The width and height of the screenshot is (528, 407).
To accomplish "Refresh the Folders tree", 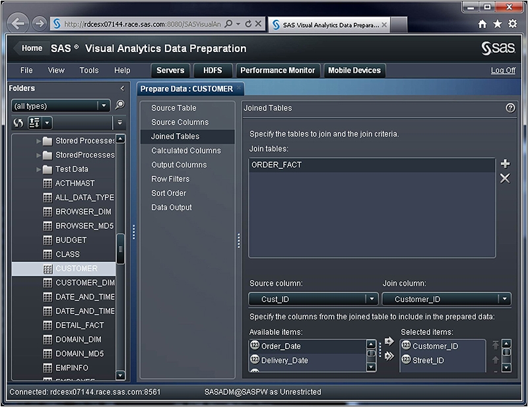I will coord(18,123).
